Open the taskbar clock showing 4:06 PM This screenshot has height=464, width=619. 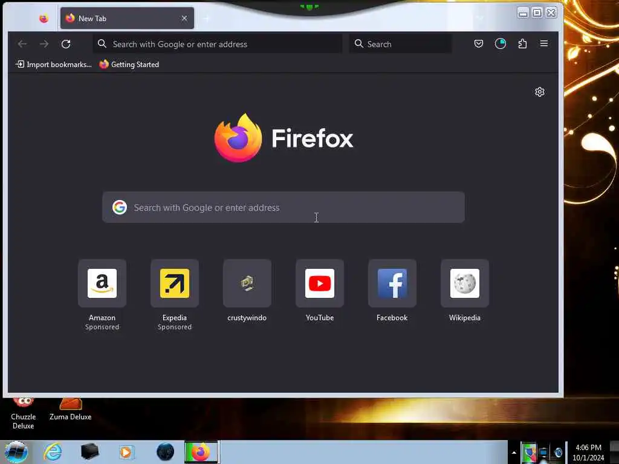(x=588, y=453)
